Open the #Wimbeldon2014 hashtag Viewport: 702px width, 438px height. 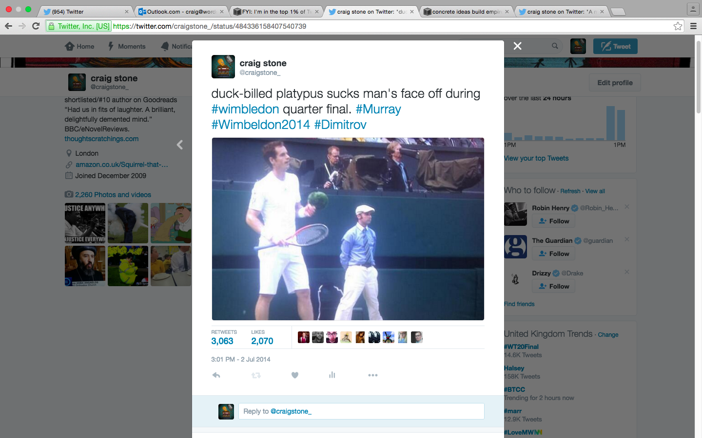tap(261, 125)
